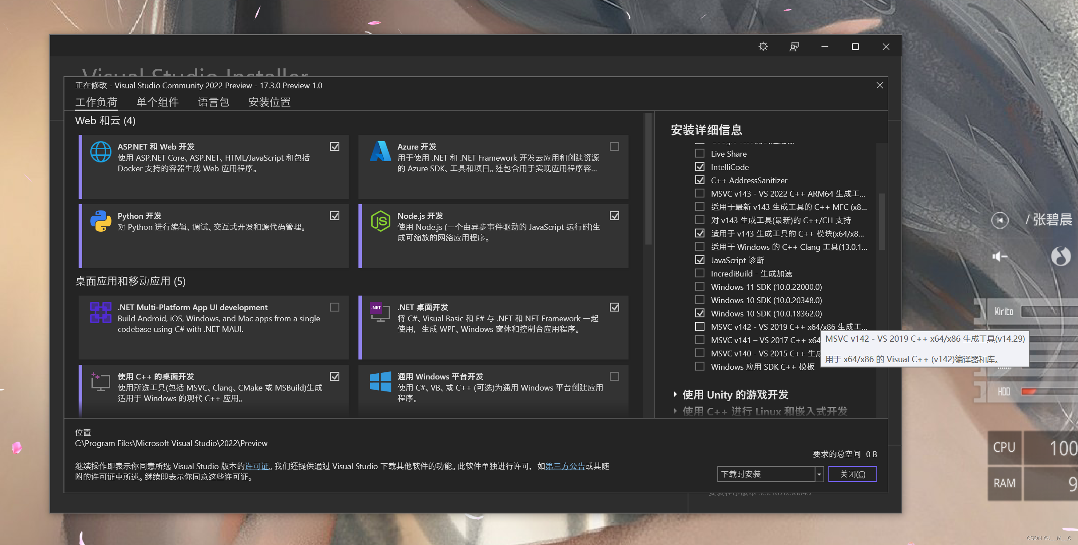The height and width of the screenshot is (545, 1078).
Task: Open the 下载时安装 install option combo box
Action: (x=766, y=474)
